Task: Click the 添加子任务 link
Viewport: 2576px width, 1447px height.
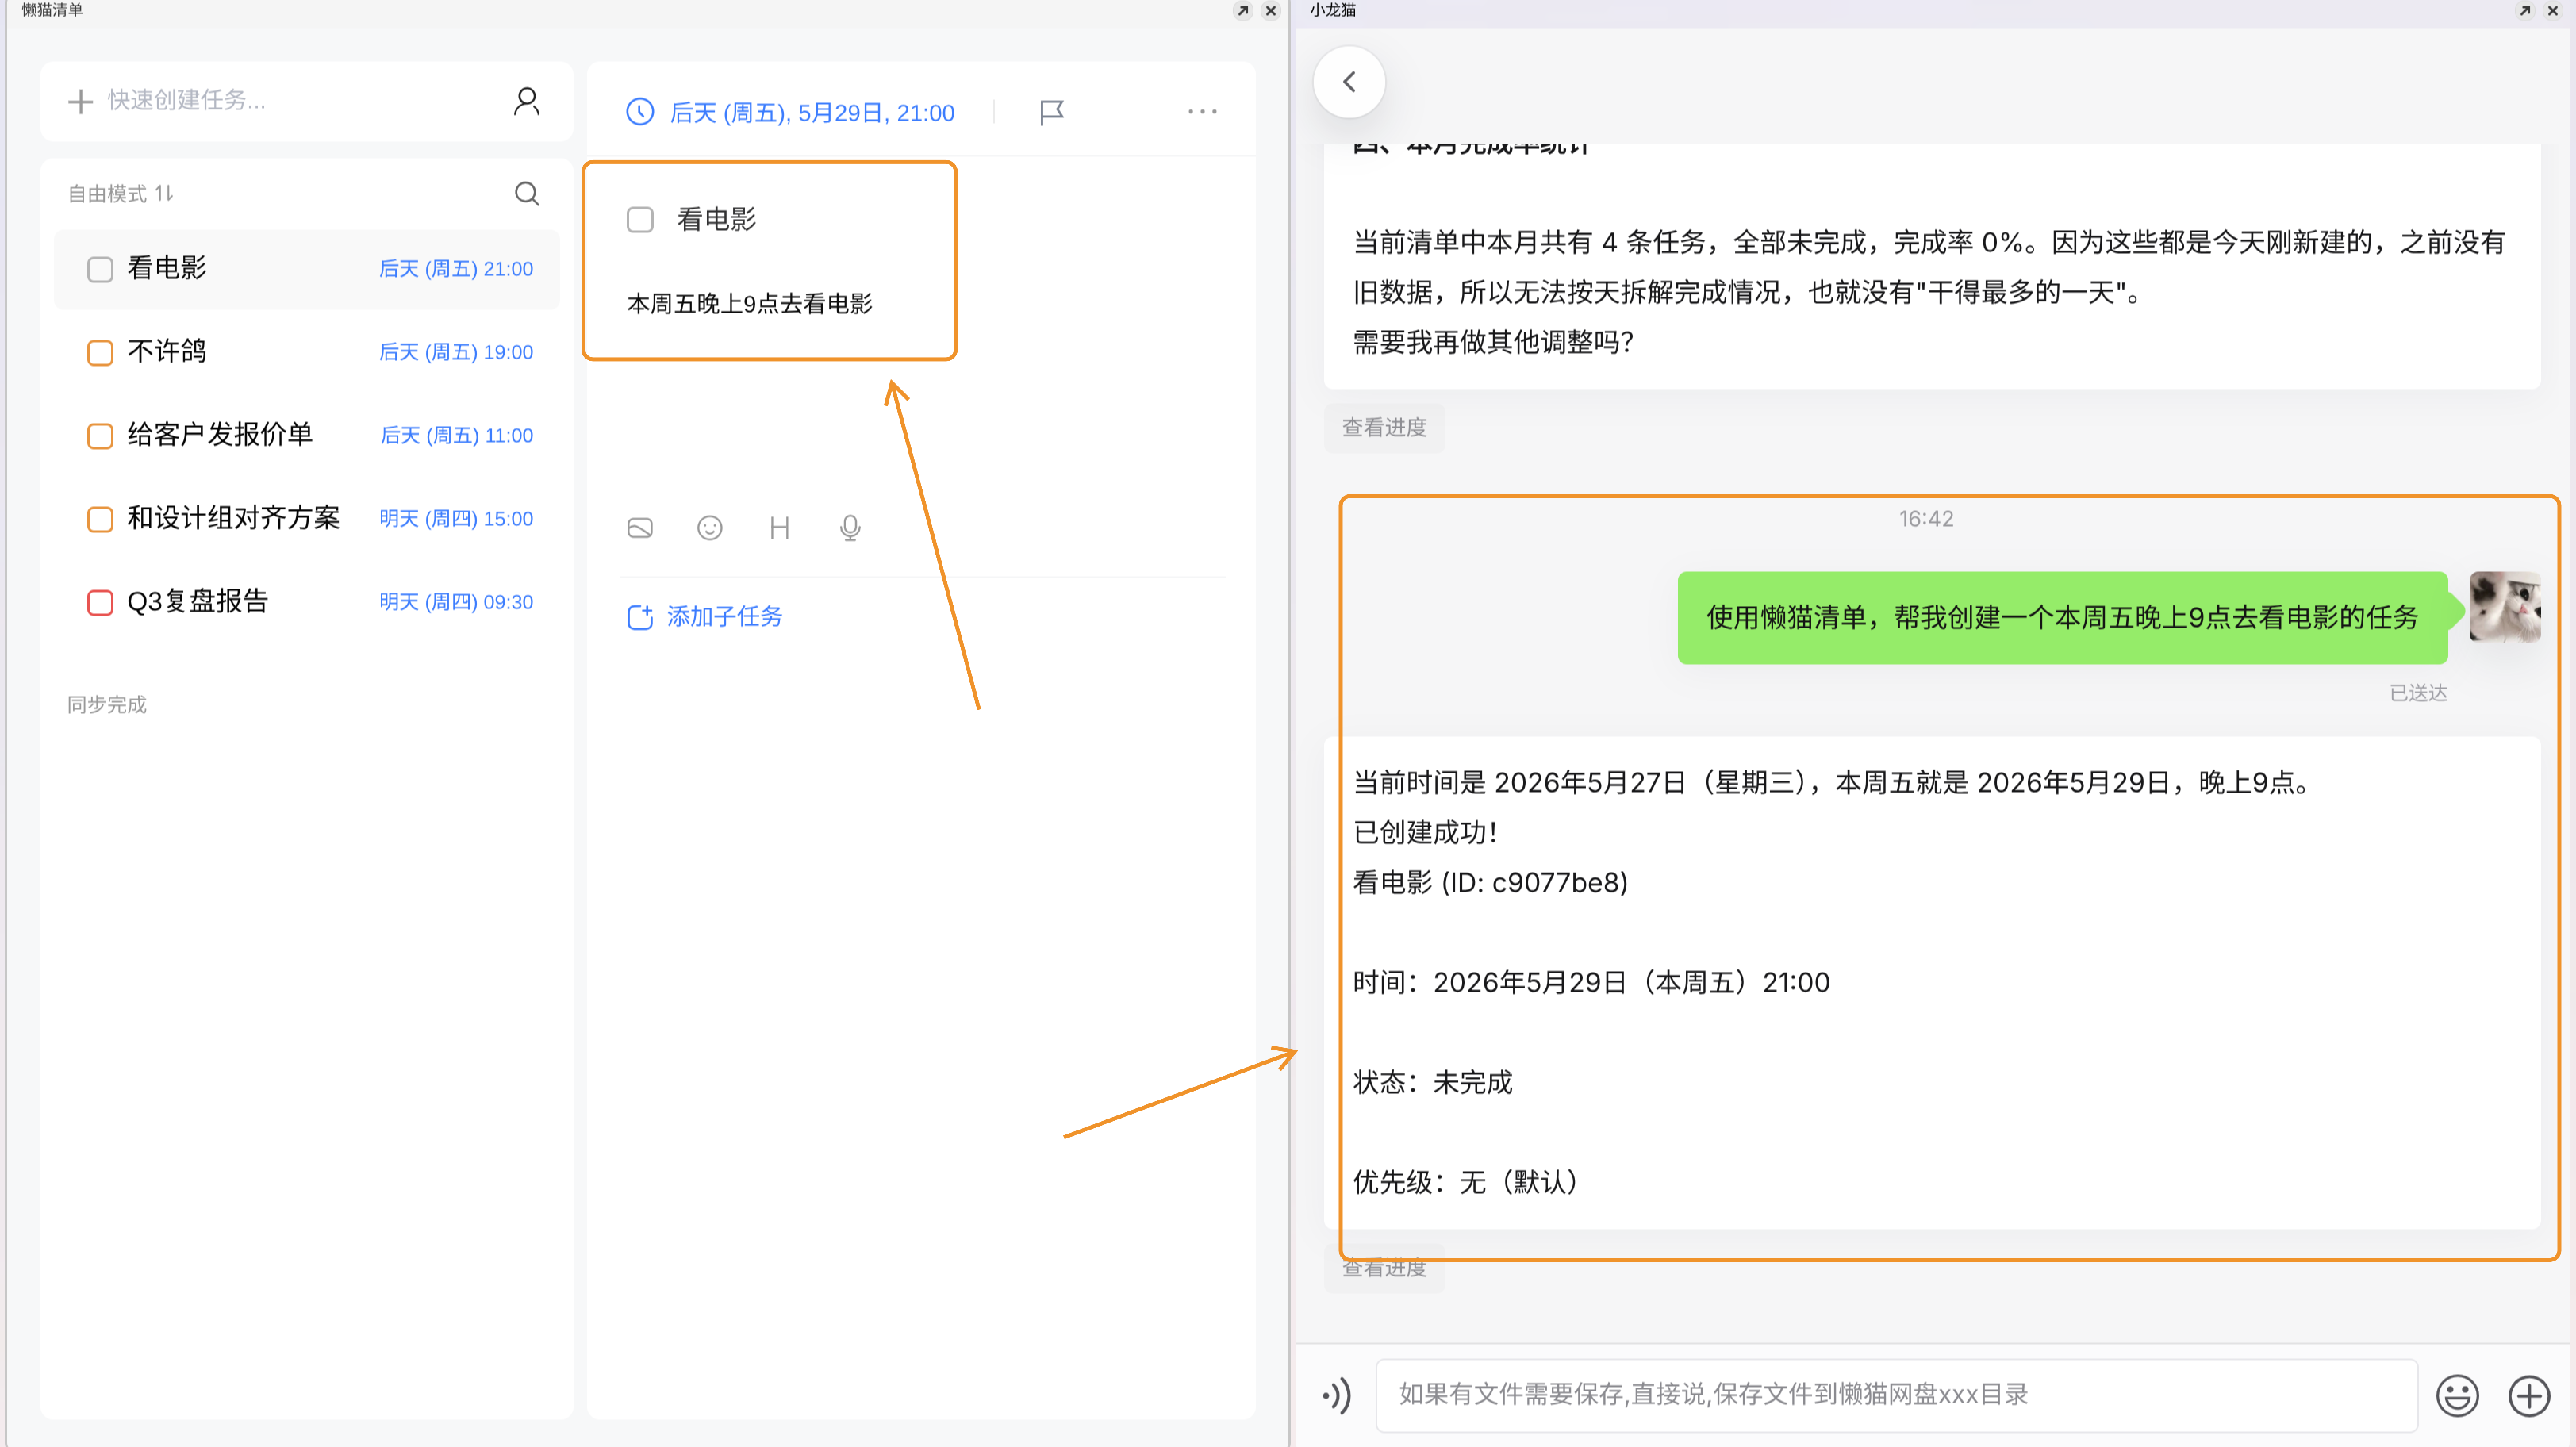Action: click(725, 617)
